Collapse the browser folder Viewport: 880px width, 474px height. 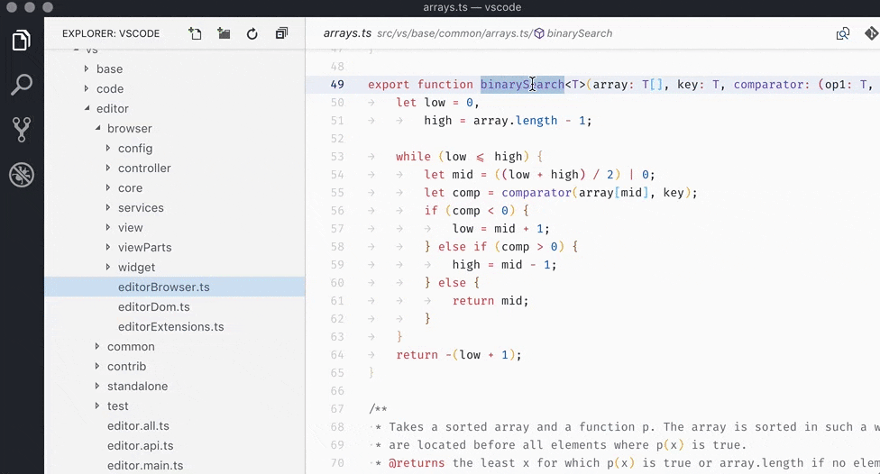(129, 128)
